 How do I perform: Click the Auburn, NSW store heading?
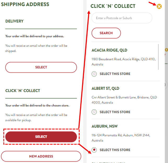click(105, 126)
